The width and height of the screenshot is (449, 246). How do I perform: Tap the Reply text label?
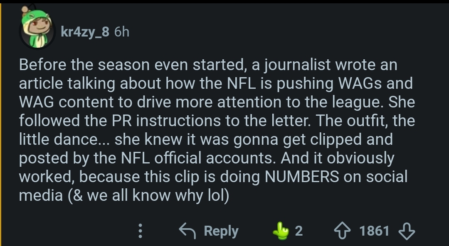(x=221, y=231)
